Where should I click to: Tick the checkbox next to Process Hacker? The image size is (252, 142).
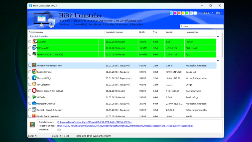30,54
